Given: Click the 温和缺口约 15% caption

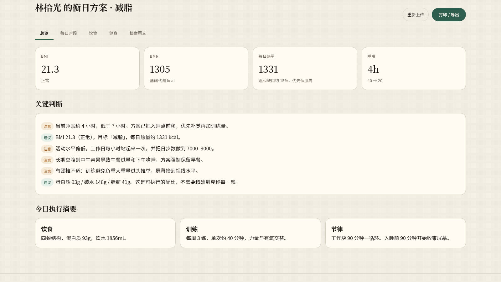Looking at the screenshot, I should tap(286, 81).
